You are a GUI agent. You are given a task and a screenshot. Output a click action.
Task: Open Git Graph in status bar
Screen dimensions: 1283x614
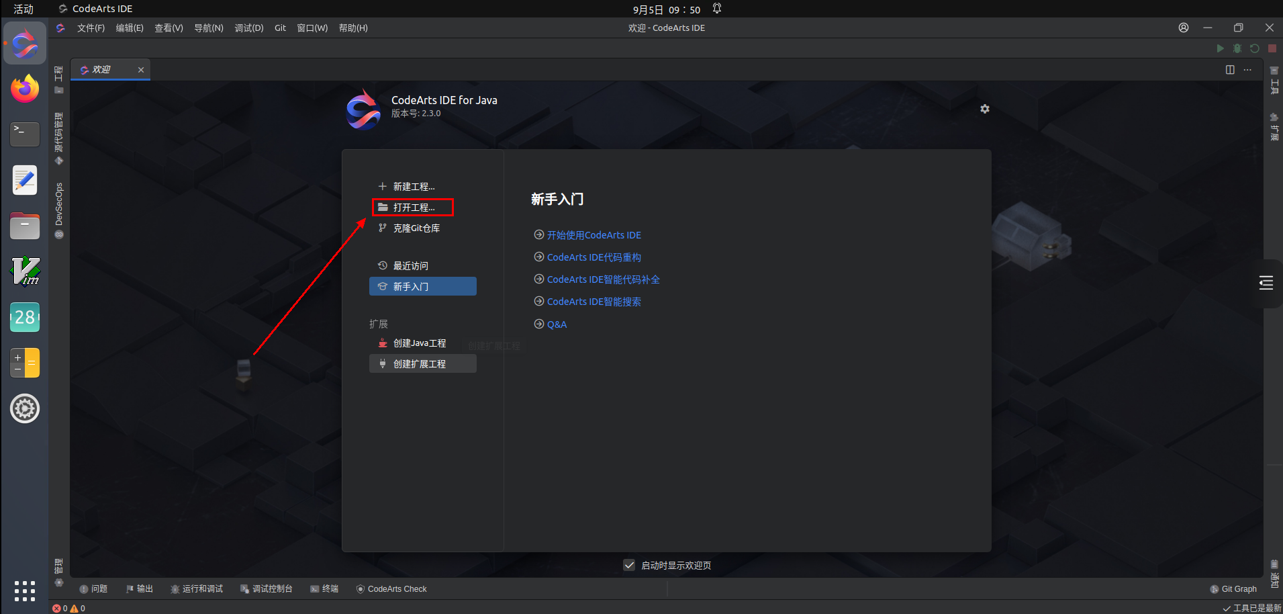pos(1233,589)
